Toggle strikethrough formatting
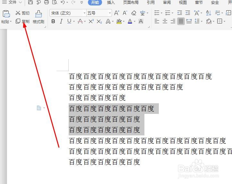 [80, 22]
